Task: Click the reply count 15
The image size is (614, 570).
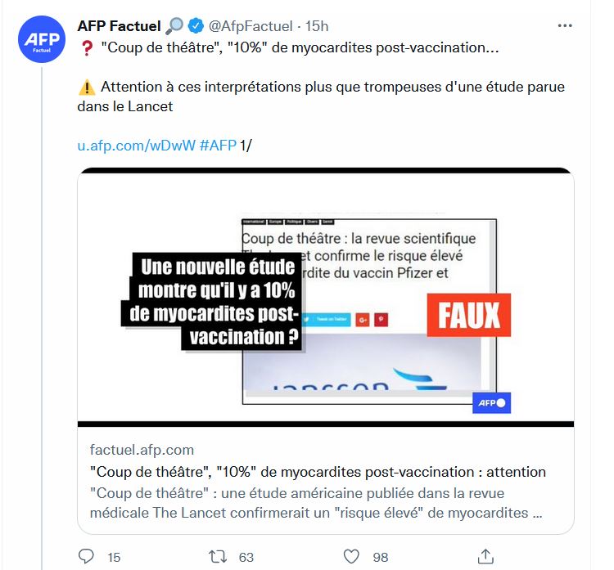Action: pos(114,558)
